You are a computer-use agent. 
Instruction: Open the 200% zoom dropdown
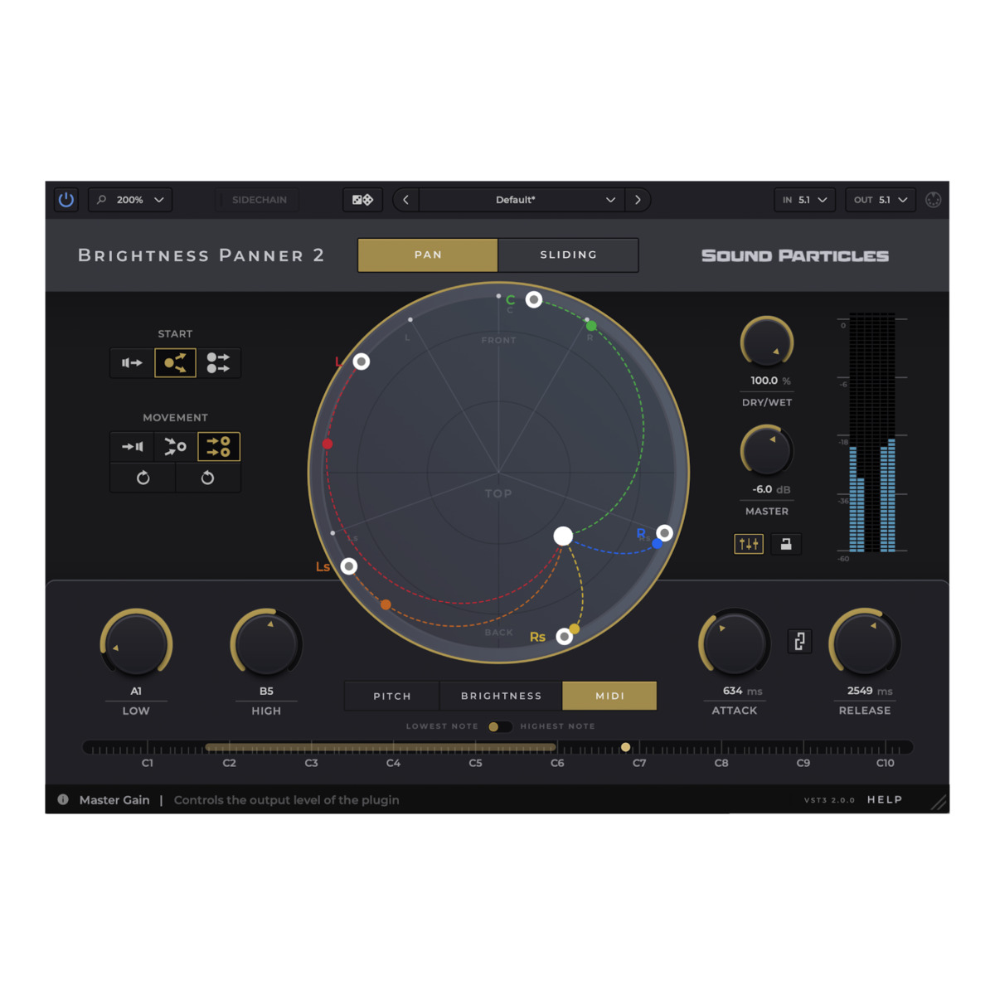point(130,200)
